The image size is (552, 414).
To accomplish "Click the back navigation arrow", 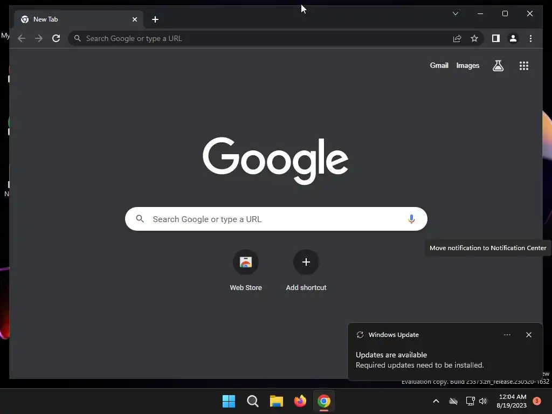I will pyautogui.click(x=22, y=38).
